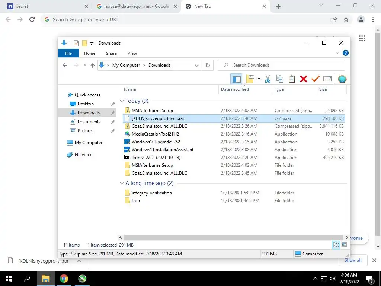
Task: Open Windows Start menu
Action: pos(9,279)
